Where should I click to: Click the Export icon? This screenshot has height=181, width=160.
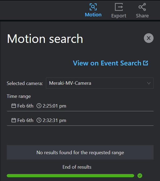tap(119, 7)
